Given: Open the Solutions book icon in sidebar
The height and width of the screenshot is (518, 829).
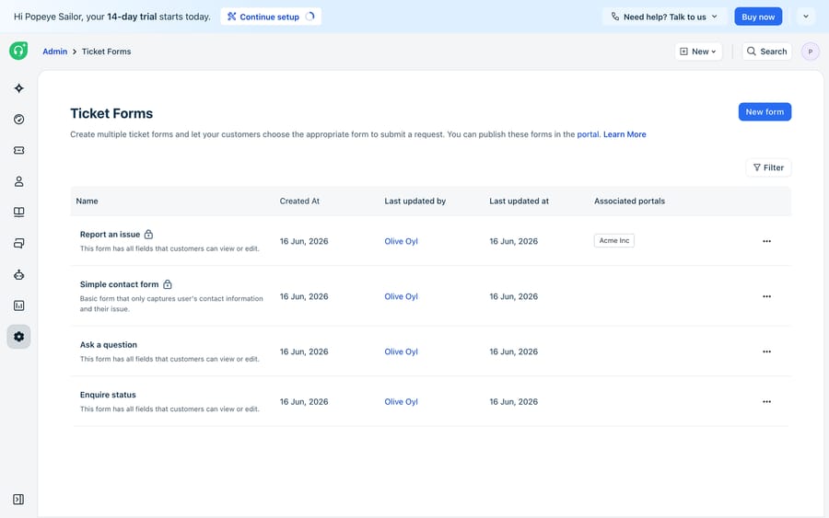Looking at the screenshot, I should pyautogui.click(x=19, y=213).
